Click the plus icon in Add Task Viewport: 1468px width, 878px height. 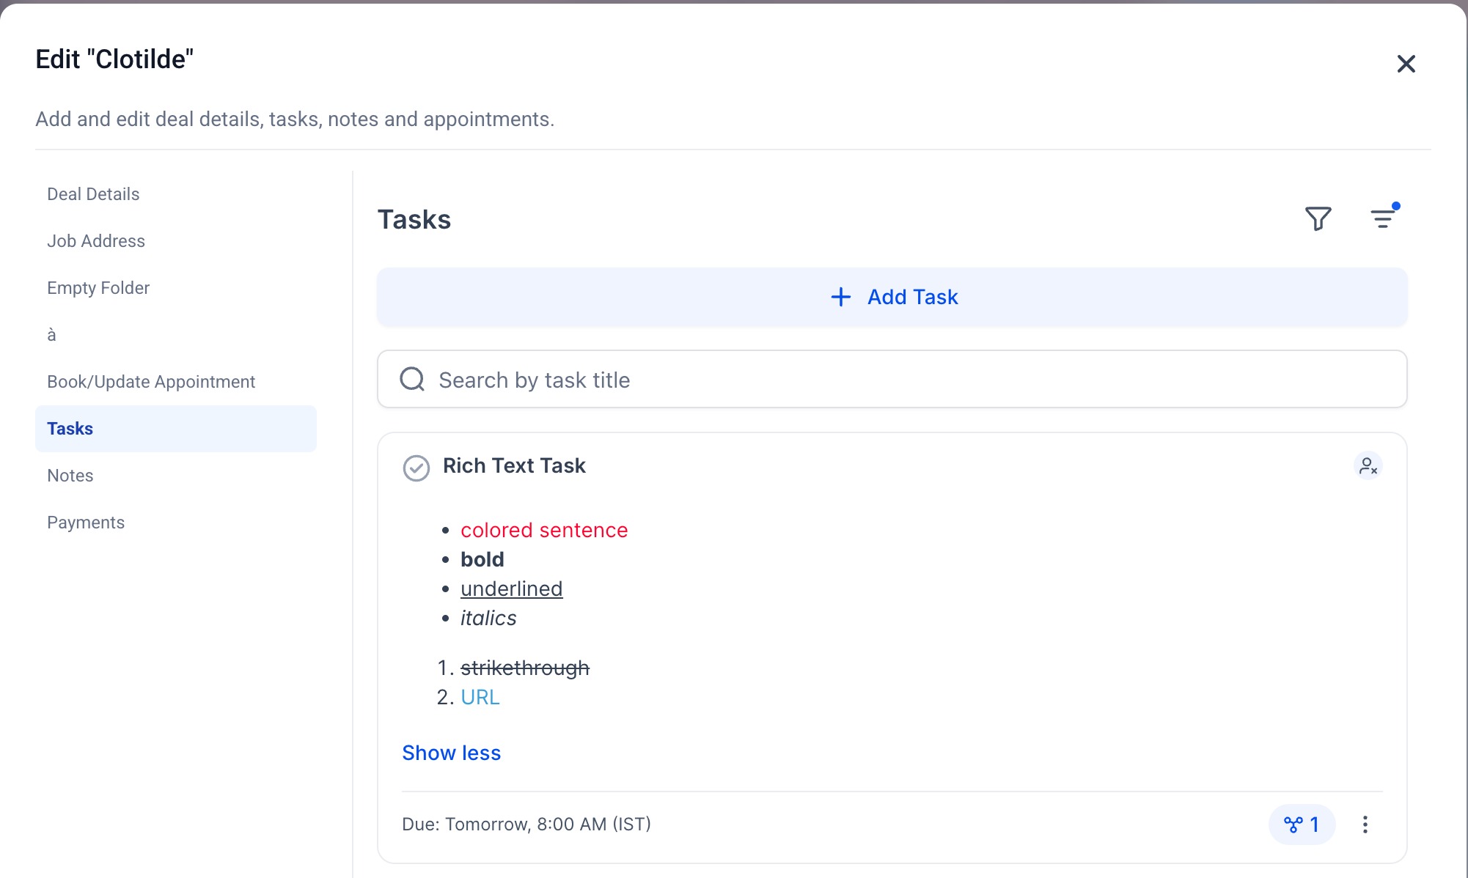(840, 297)
